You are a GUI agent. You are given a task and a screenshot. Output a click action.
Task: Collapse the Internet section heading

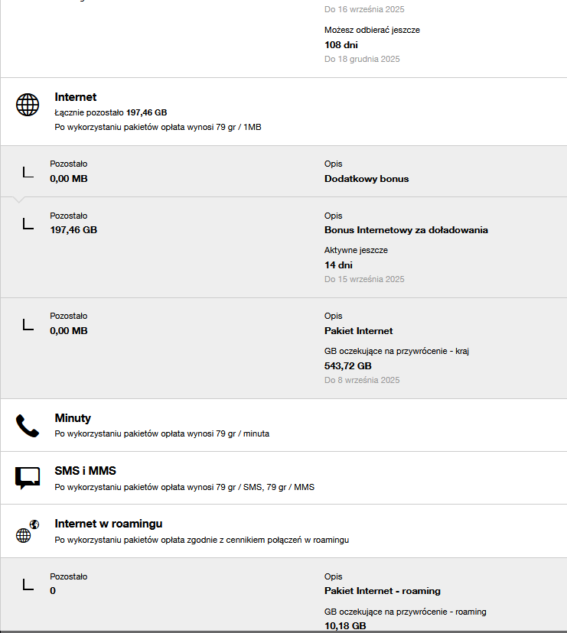76,97
